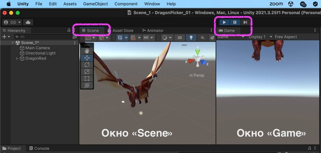
Task: Open the cloud services button
Action: [x=28, y=22]
